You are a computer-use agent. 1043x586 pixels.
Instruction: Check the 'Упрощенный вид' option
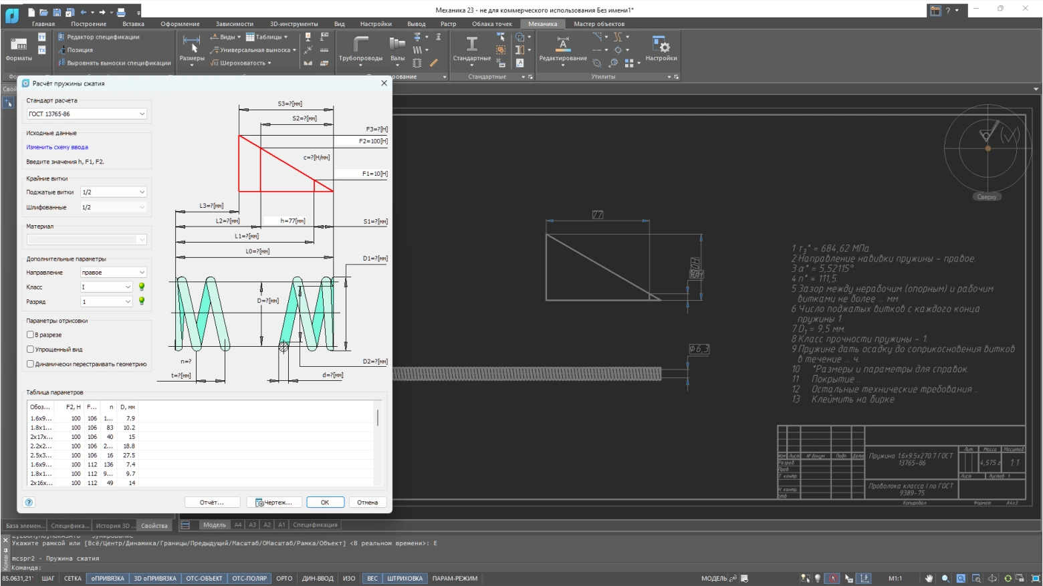30,349
